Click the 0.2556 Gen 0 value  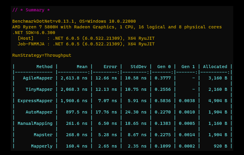pyautogui.click(x=162, y=89)
